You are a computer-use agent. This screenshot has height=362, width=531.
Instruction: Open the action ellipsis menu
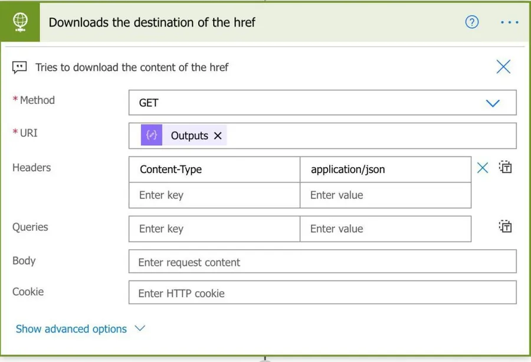[509, 22]
